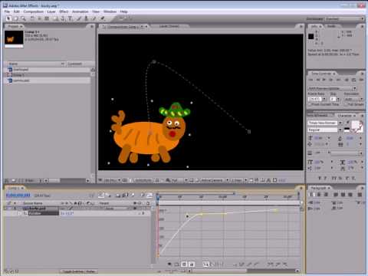
Task: Select the Horizontal Type tool
Action: point(70,18)
